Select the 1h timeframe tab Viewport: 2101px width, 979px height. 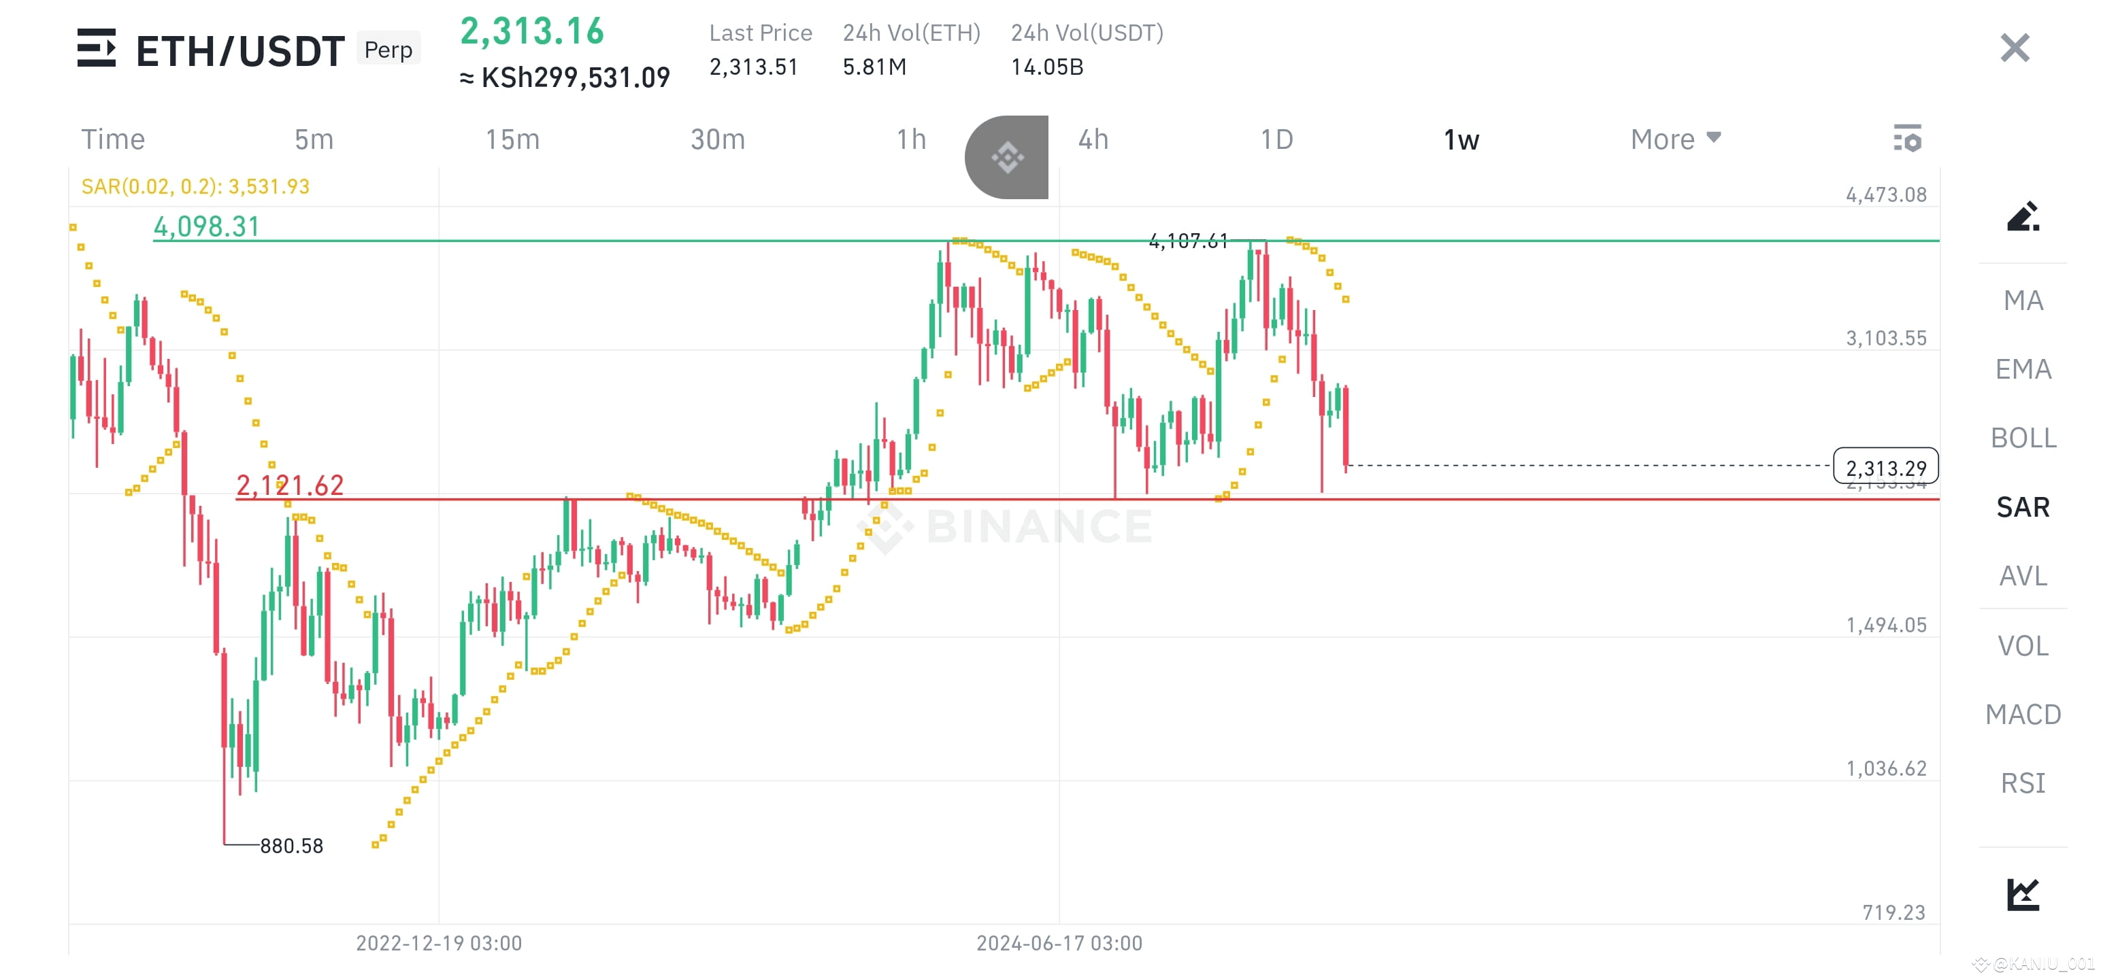(910, 139)
